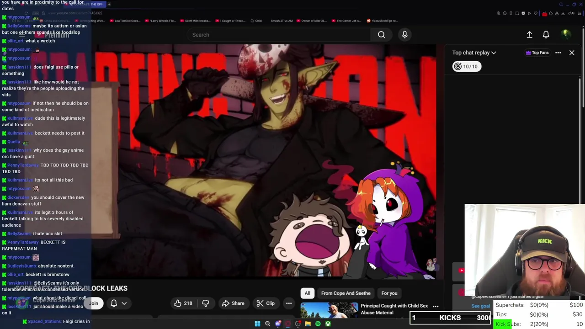This screenshot has height=329, width=585.
Task: Open browser profile person icon
Action: point(557,13)
